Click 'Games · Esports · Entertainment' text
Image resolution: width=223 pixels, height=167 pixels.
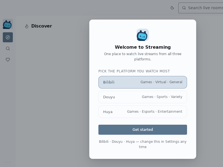click(155, 112)
